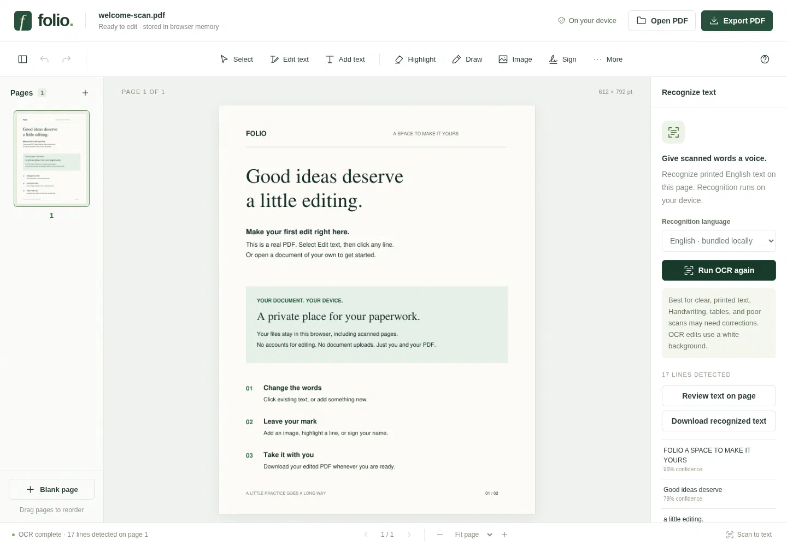Viewport: 787px width, 546px height.
Task: Click the Open PDF button
Action: (662, 21)
